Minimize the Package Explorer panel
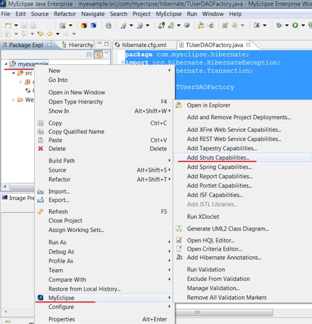Image resolution: width=312 pixels, height=324 pixels. pos(100,43)
